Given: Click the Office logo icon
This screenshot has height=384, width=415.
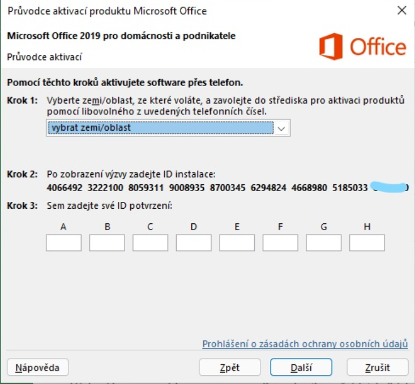Looking at the screenshot, I should click(331, 46).
